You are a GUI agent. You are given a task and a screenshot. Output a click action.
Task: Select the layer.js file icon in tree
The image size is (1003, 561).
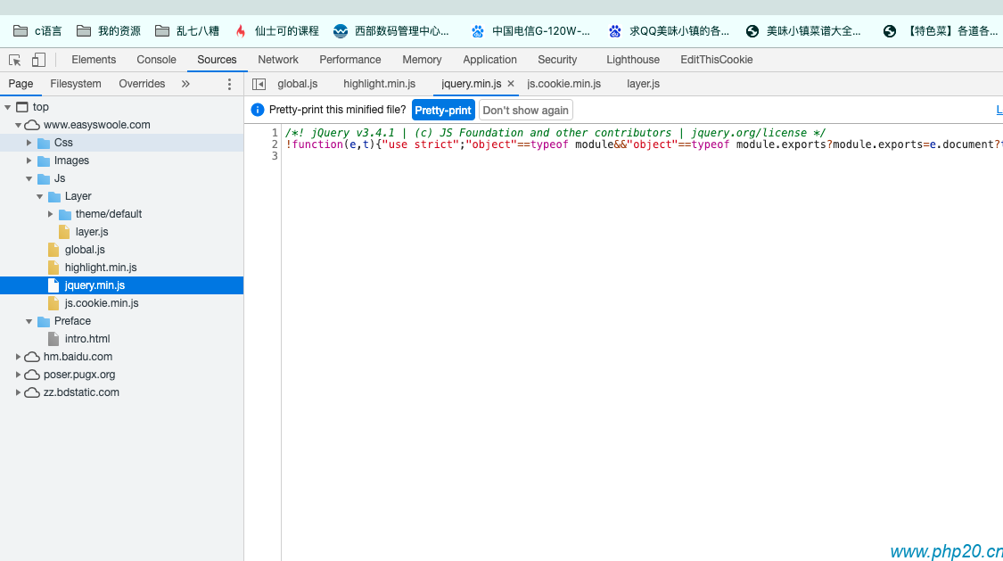(63, 231)
